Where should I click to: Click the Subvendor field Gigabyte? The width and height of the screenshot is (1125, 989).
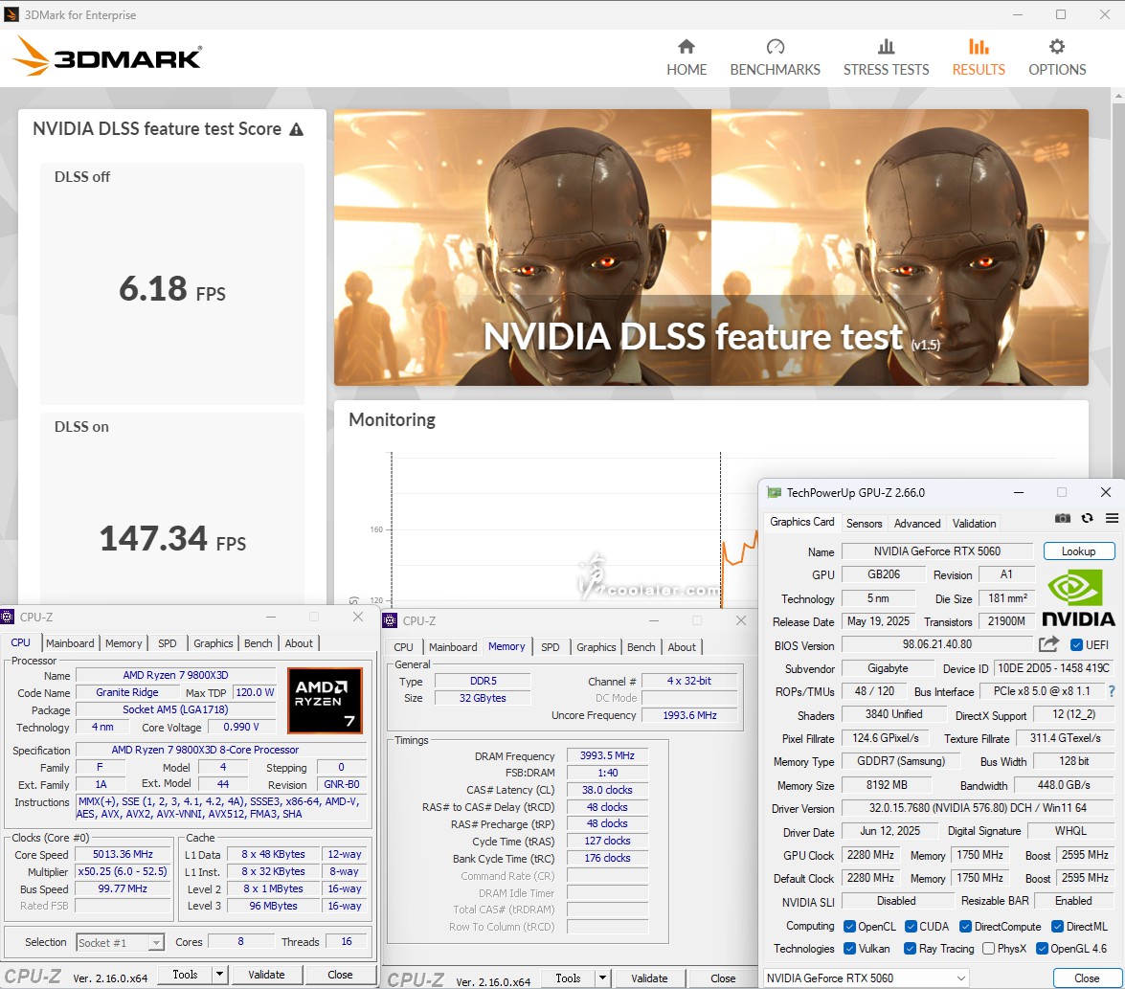[888, 668]
